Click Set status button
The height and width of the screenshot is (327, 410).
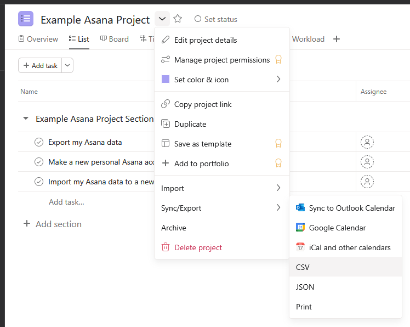(216, 19)
